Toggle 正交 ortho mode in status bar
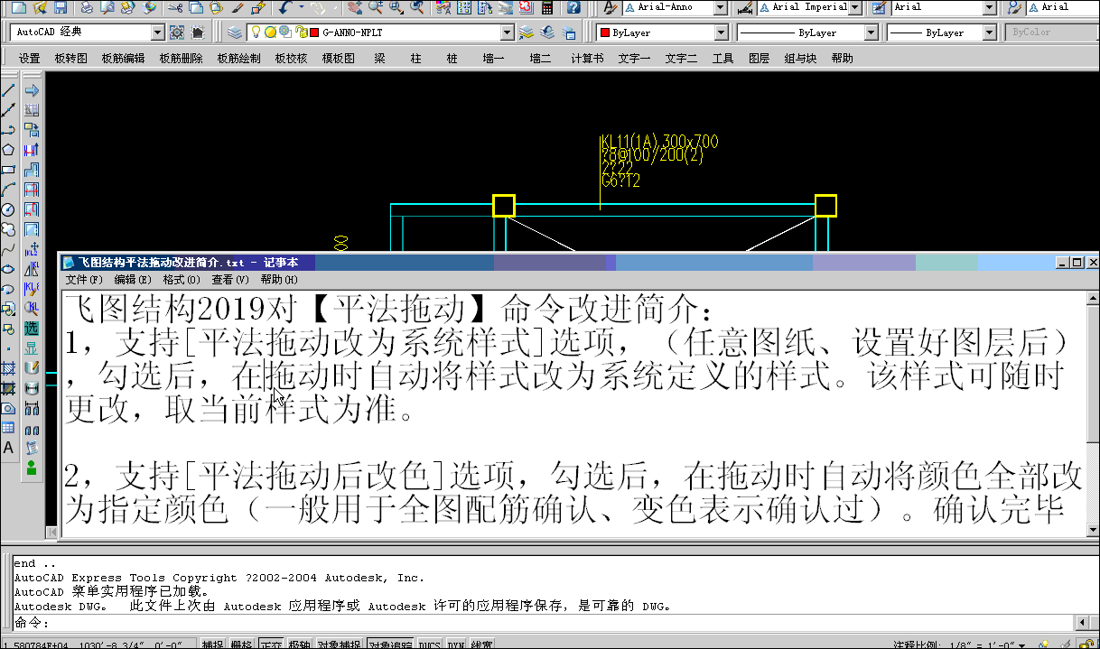1100x649 pixels. tap(270, 644)
